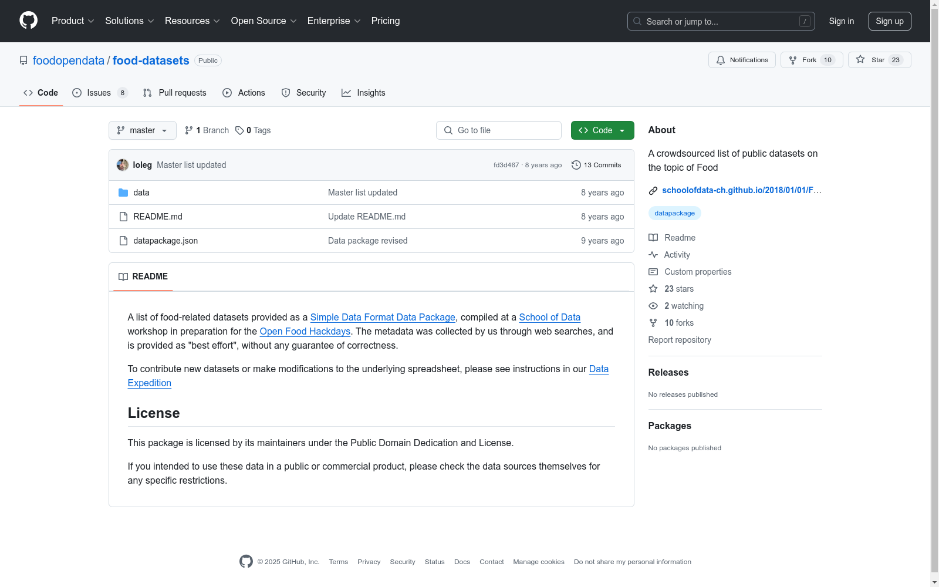Screen dimensions: 939x587
Task: Click the link chain icon in About
Action: pos(653,190)
